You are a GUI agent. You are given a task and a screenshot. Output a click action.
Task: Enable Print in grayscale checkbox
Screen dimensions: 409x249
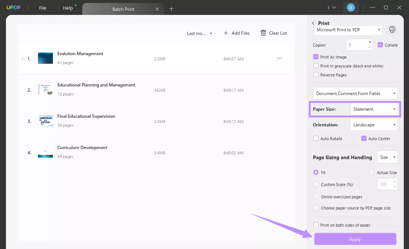coord(316,66)
